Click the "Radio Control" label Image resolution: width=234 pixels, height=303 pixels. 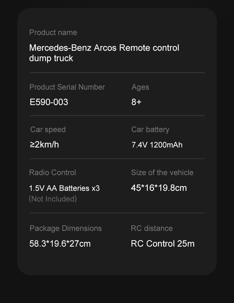(x=52, y=172)
